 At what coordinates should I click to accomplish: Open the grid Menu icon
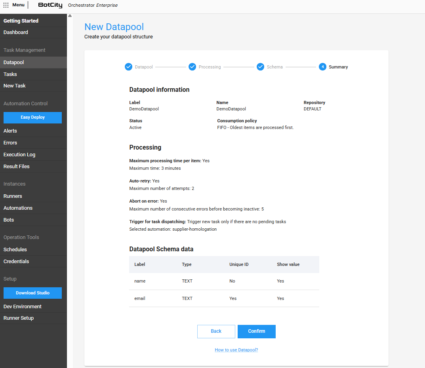[x=6, y=5]
